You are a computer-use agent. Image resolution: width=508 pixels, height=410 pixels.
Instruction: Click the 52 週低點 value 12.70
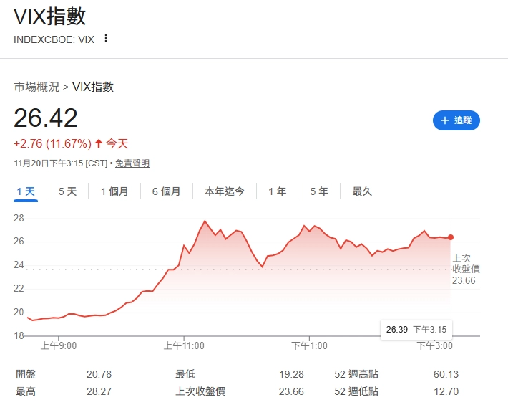(446, 391)
